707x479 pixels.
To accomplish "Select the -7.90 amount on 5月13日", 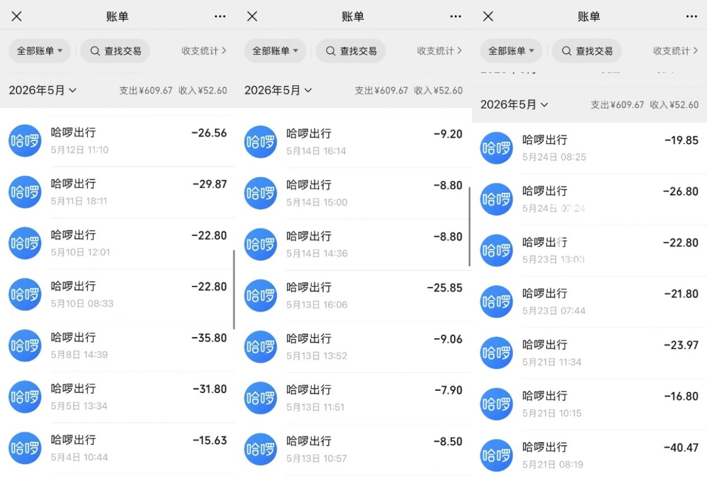I will click(448, 390).
